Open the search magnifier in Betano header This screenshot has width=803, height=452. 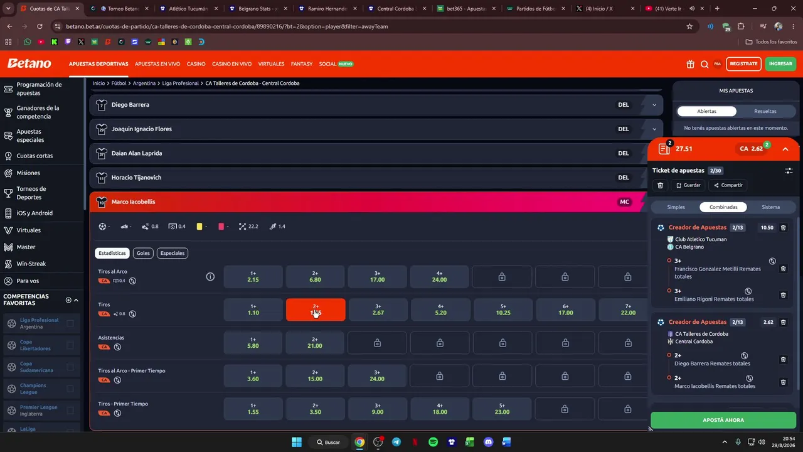[705, 64]
